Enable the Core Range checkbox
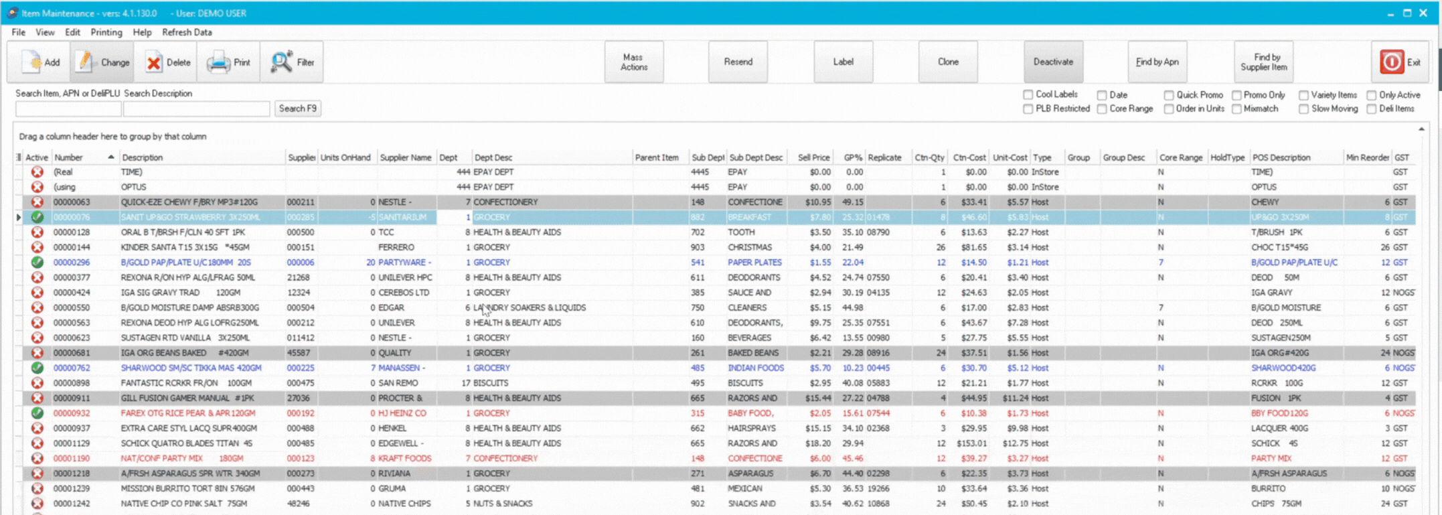 [1102, 108]
